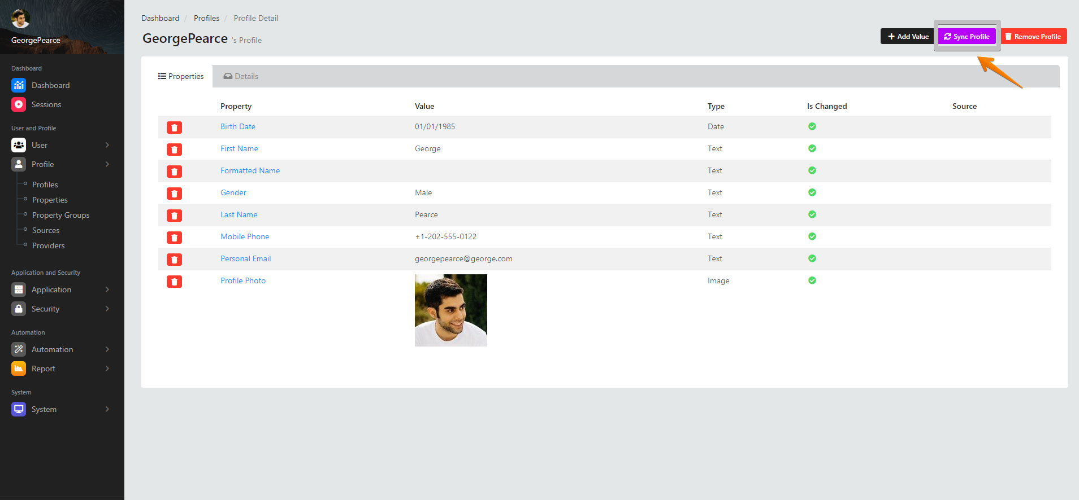The width and height of the screenshot is (1079, 500).
Task: Click the Report chart icon in sidebar
Action: (x=19, y=369)
